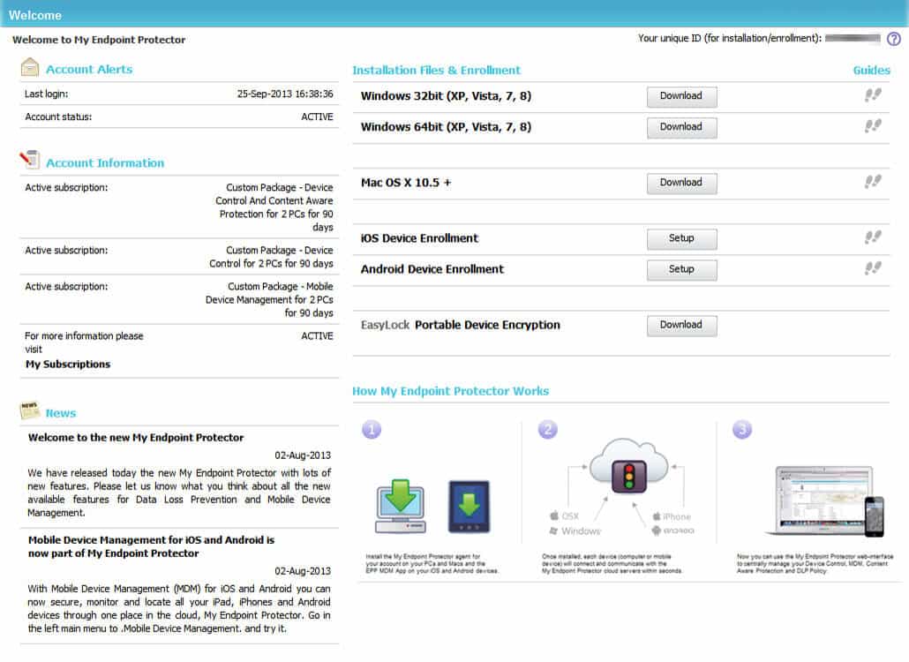Open guide for iOS Device Enrollment
This screenshot has height=662, width=909.
pos(873,237)
